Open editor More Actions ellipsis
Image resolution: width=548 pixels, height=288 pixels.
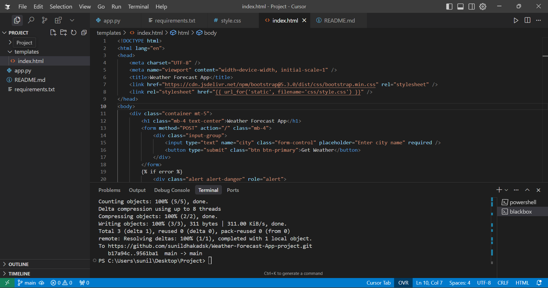click(x=538, y=20)
